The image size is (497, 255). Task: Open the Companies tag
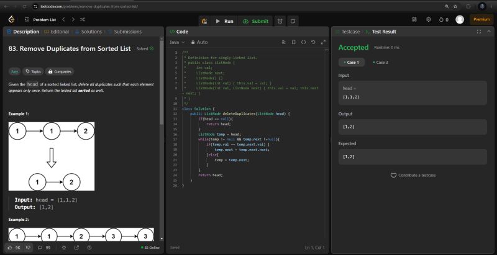(60, 71)
